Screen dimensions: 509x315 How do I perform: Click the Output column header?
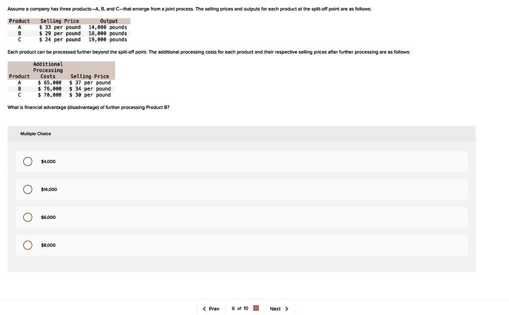coord(109,21)
